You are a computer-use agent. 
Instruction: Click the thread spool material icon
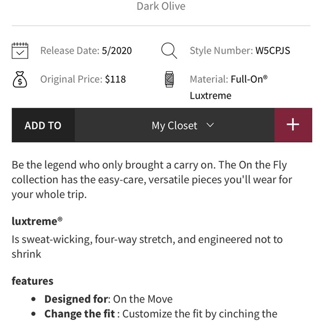[169, 79]
